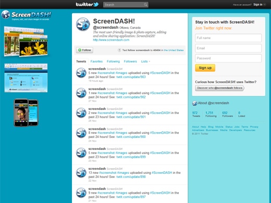Image resolution: width=271 pixels, height=203 pixels.
Task: Click avatar of tweet twtit.com/update/898
Action: [81, 173]
